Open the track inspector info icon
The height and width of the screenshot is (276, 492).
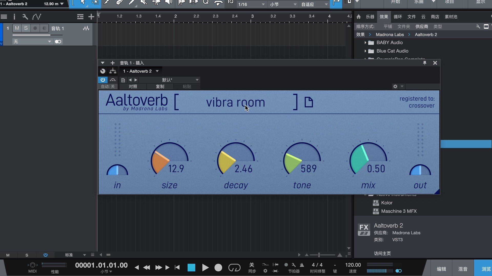click(x=14, y=17)
